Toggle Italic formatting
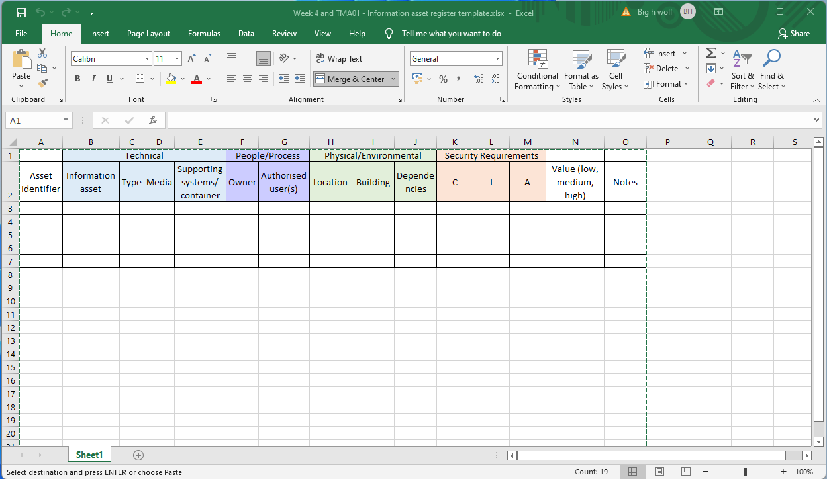 [93, 79]
